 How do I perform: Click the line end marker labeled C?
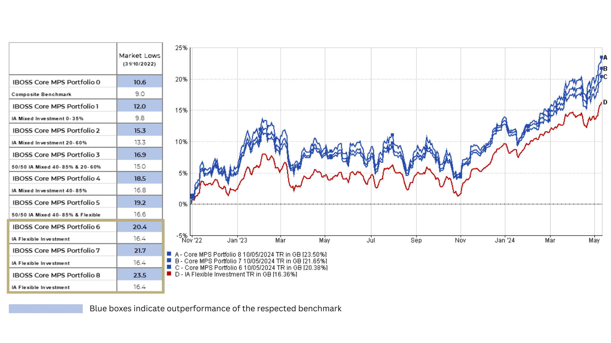click(601, 77)
